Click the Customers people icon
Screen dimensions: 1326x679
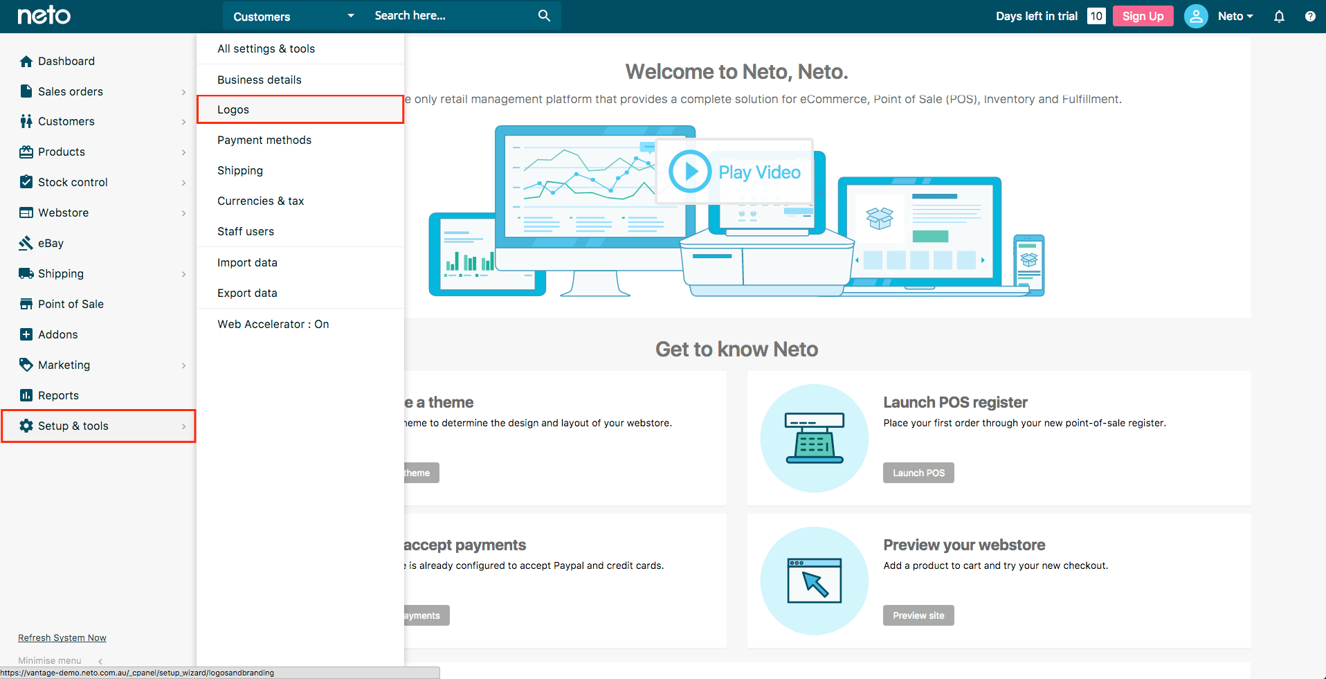(x=26, y=121)
